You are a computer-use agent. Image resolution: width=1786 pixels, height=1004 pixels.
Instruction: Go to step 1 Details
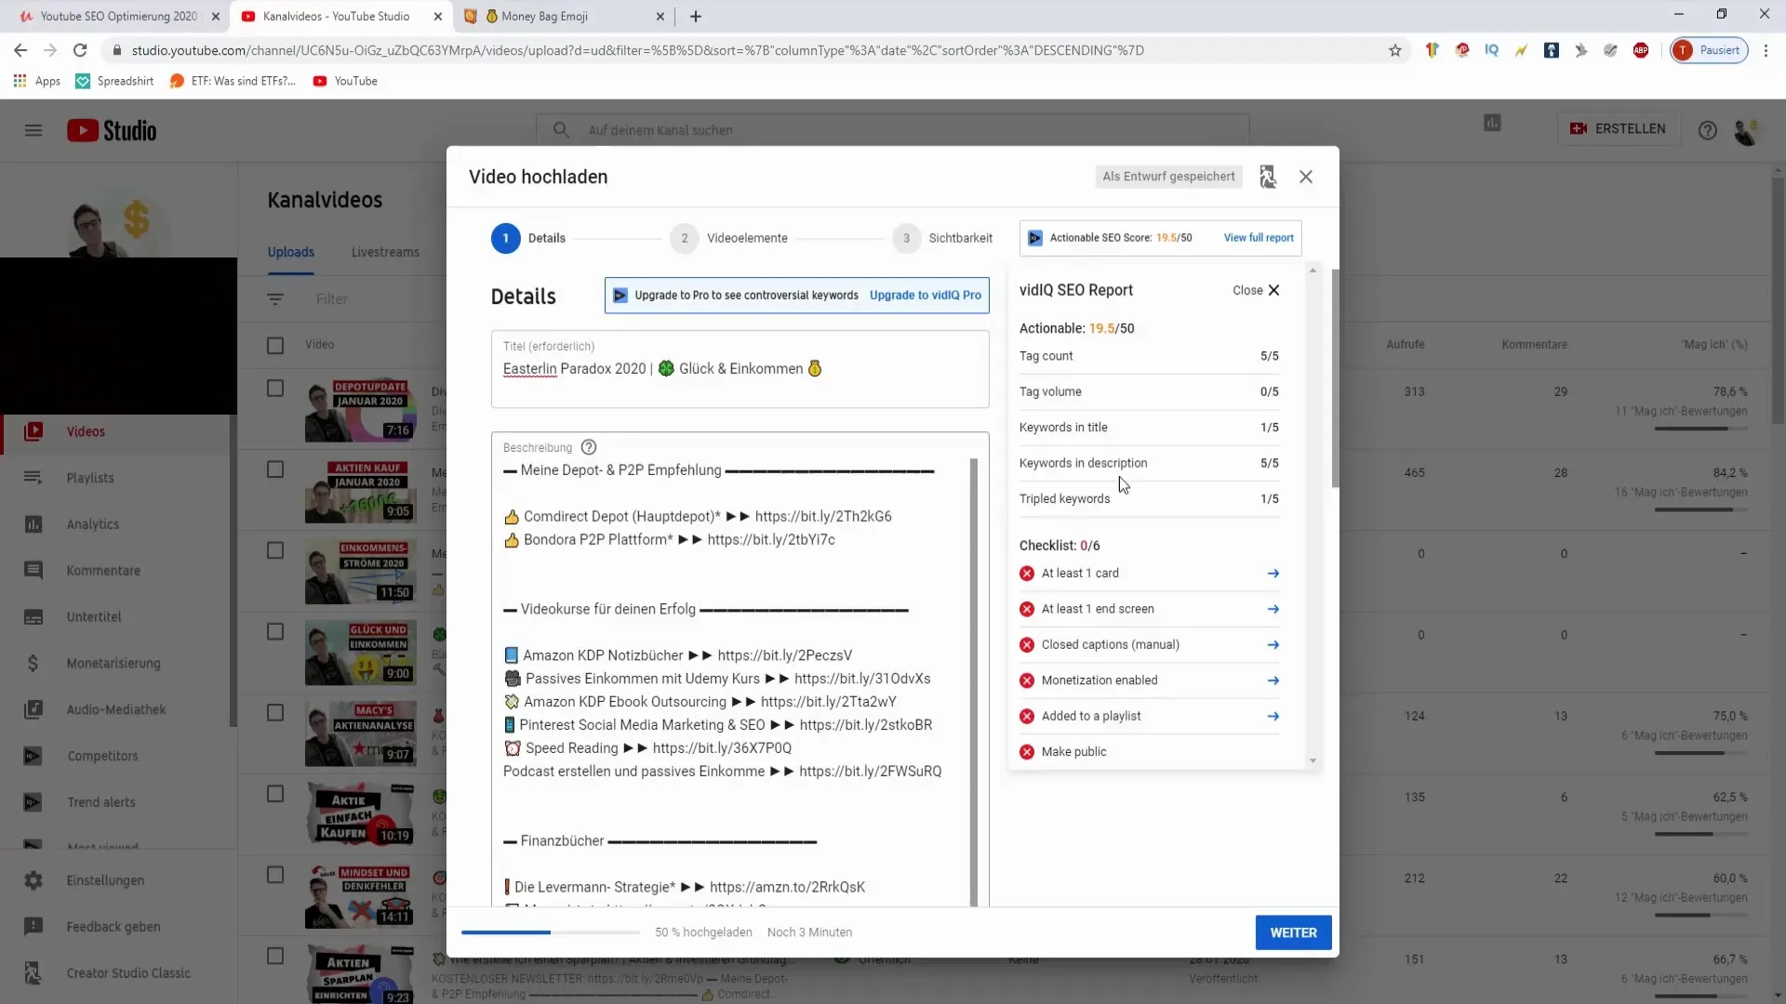click(528, 238)
